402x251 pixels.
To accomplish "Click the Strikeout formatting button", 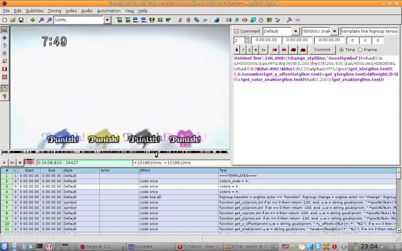I will coord(256,50).
